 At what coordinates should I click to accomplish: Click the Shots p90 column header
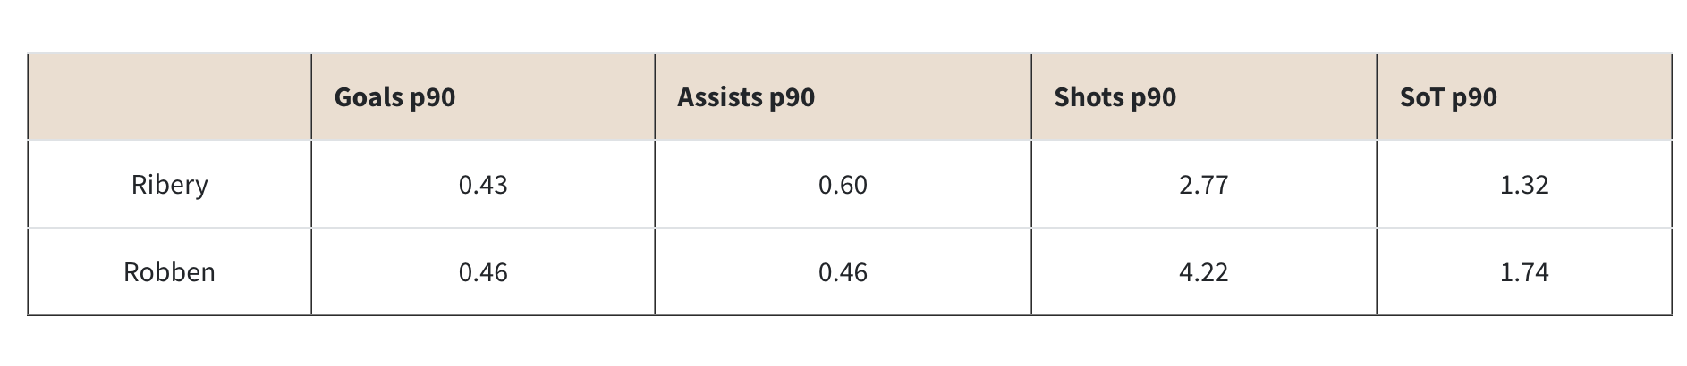click(x=1115, y=97)
